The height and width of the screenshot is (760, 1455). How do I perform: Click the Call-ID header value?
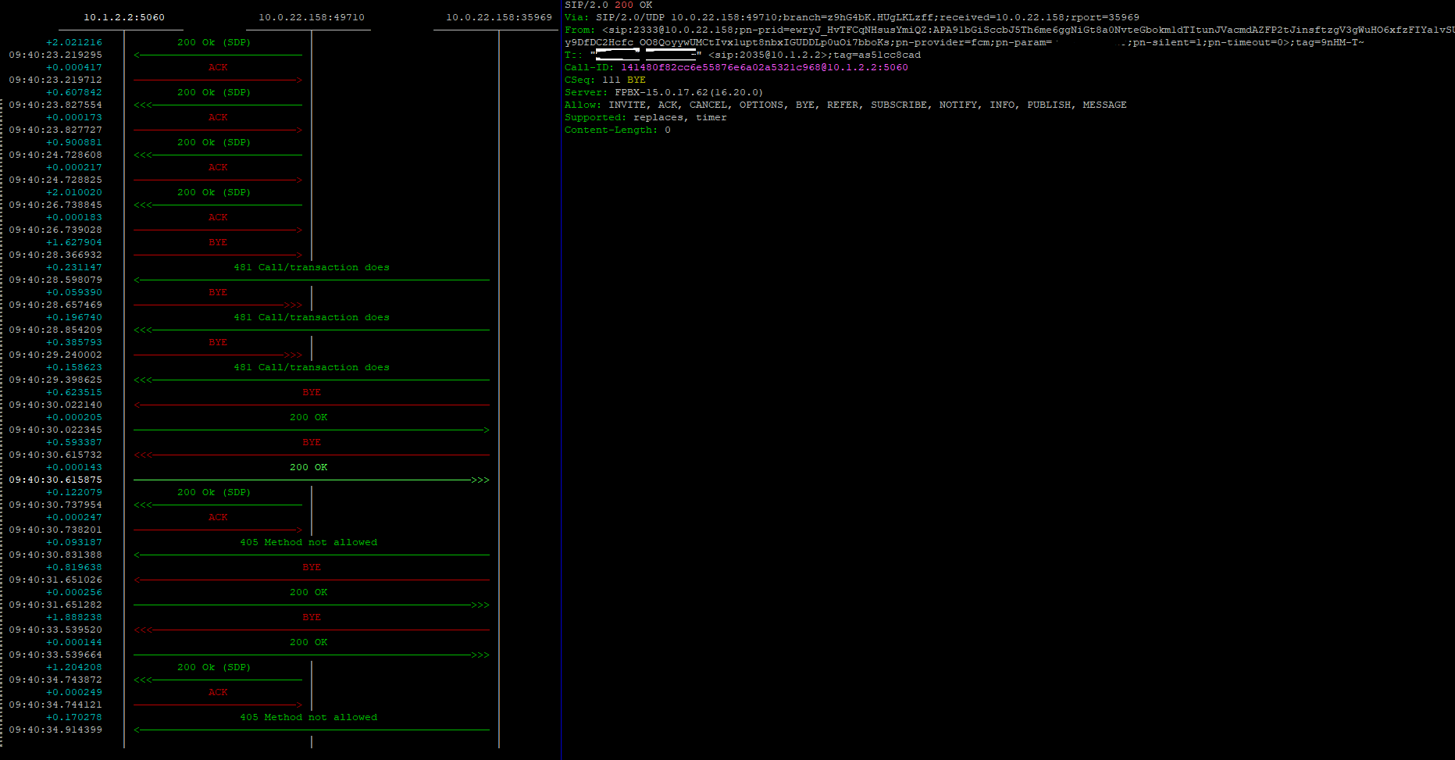click(x=764, y=67)
